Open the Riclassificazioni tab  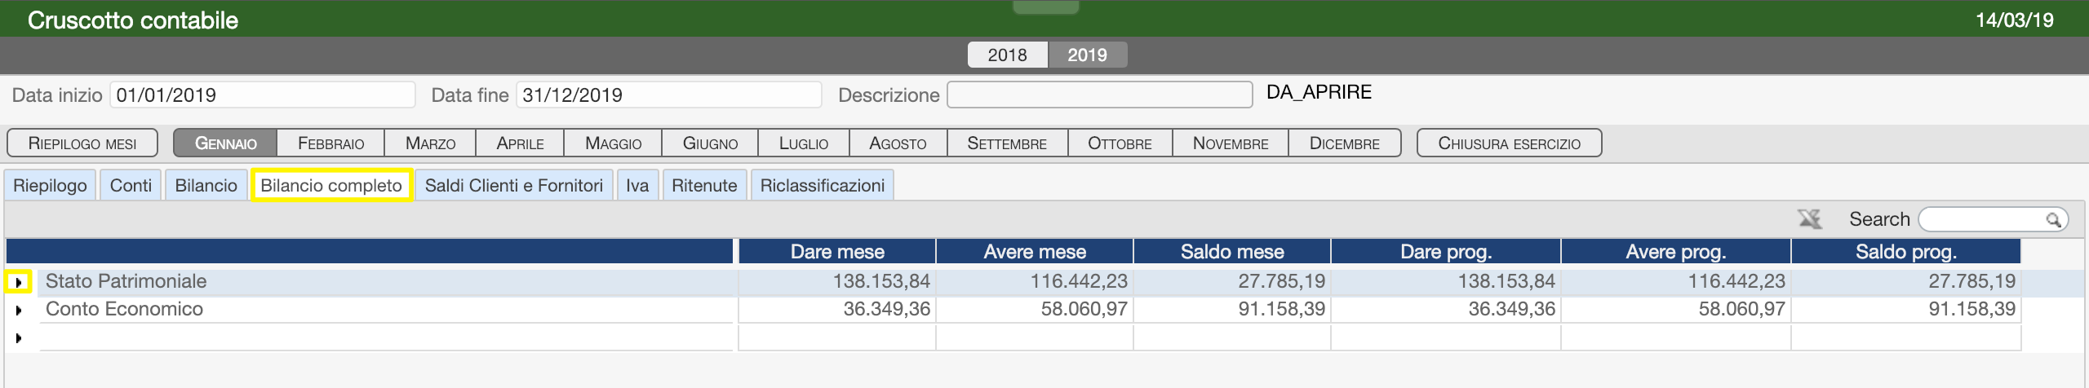click(x=823, y=185)
